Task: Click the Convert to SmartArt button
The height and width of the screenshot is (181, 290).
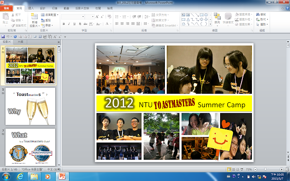Action: pyautogui.click(x=165, y=25)
